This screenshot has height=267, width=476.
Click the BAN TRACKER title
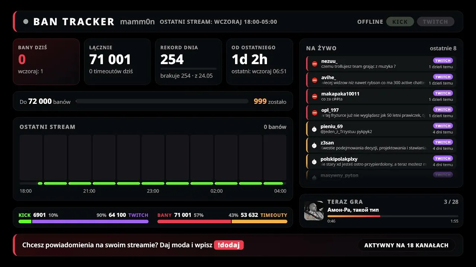click(74, 22)
